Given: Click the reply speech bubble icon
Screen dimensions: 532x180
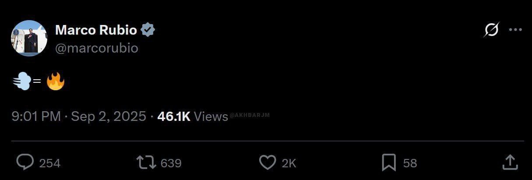Looking at the screenshot, I should (25, 162).
